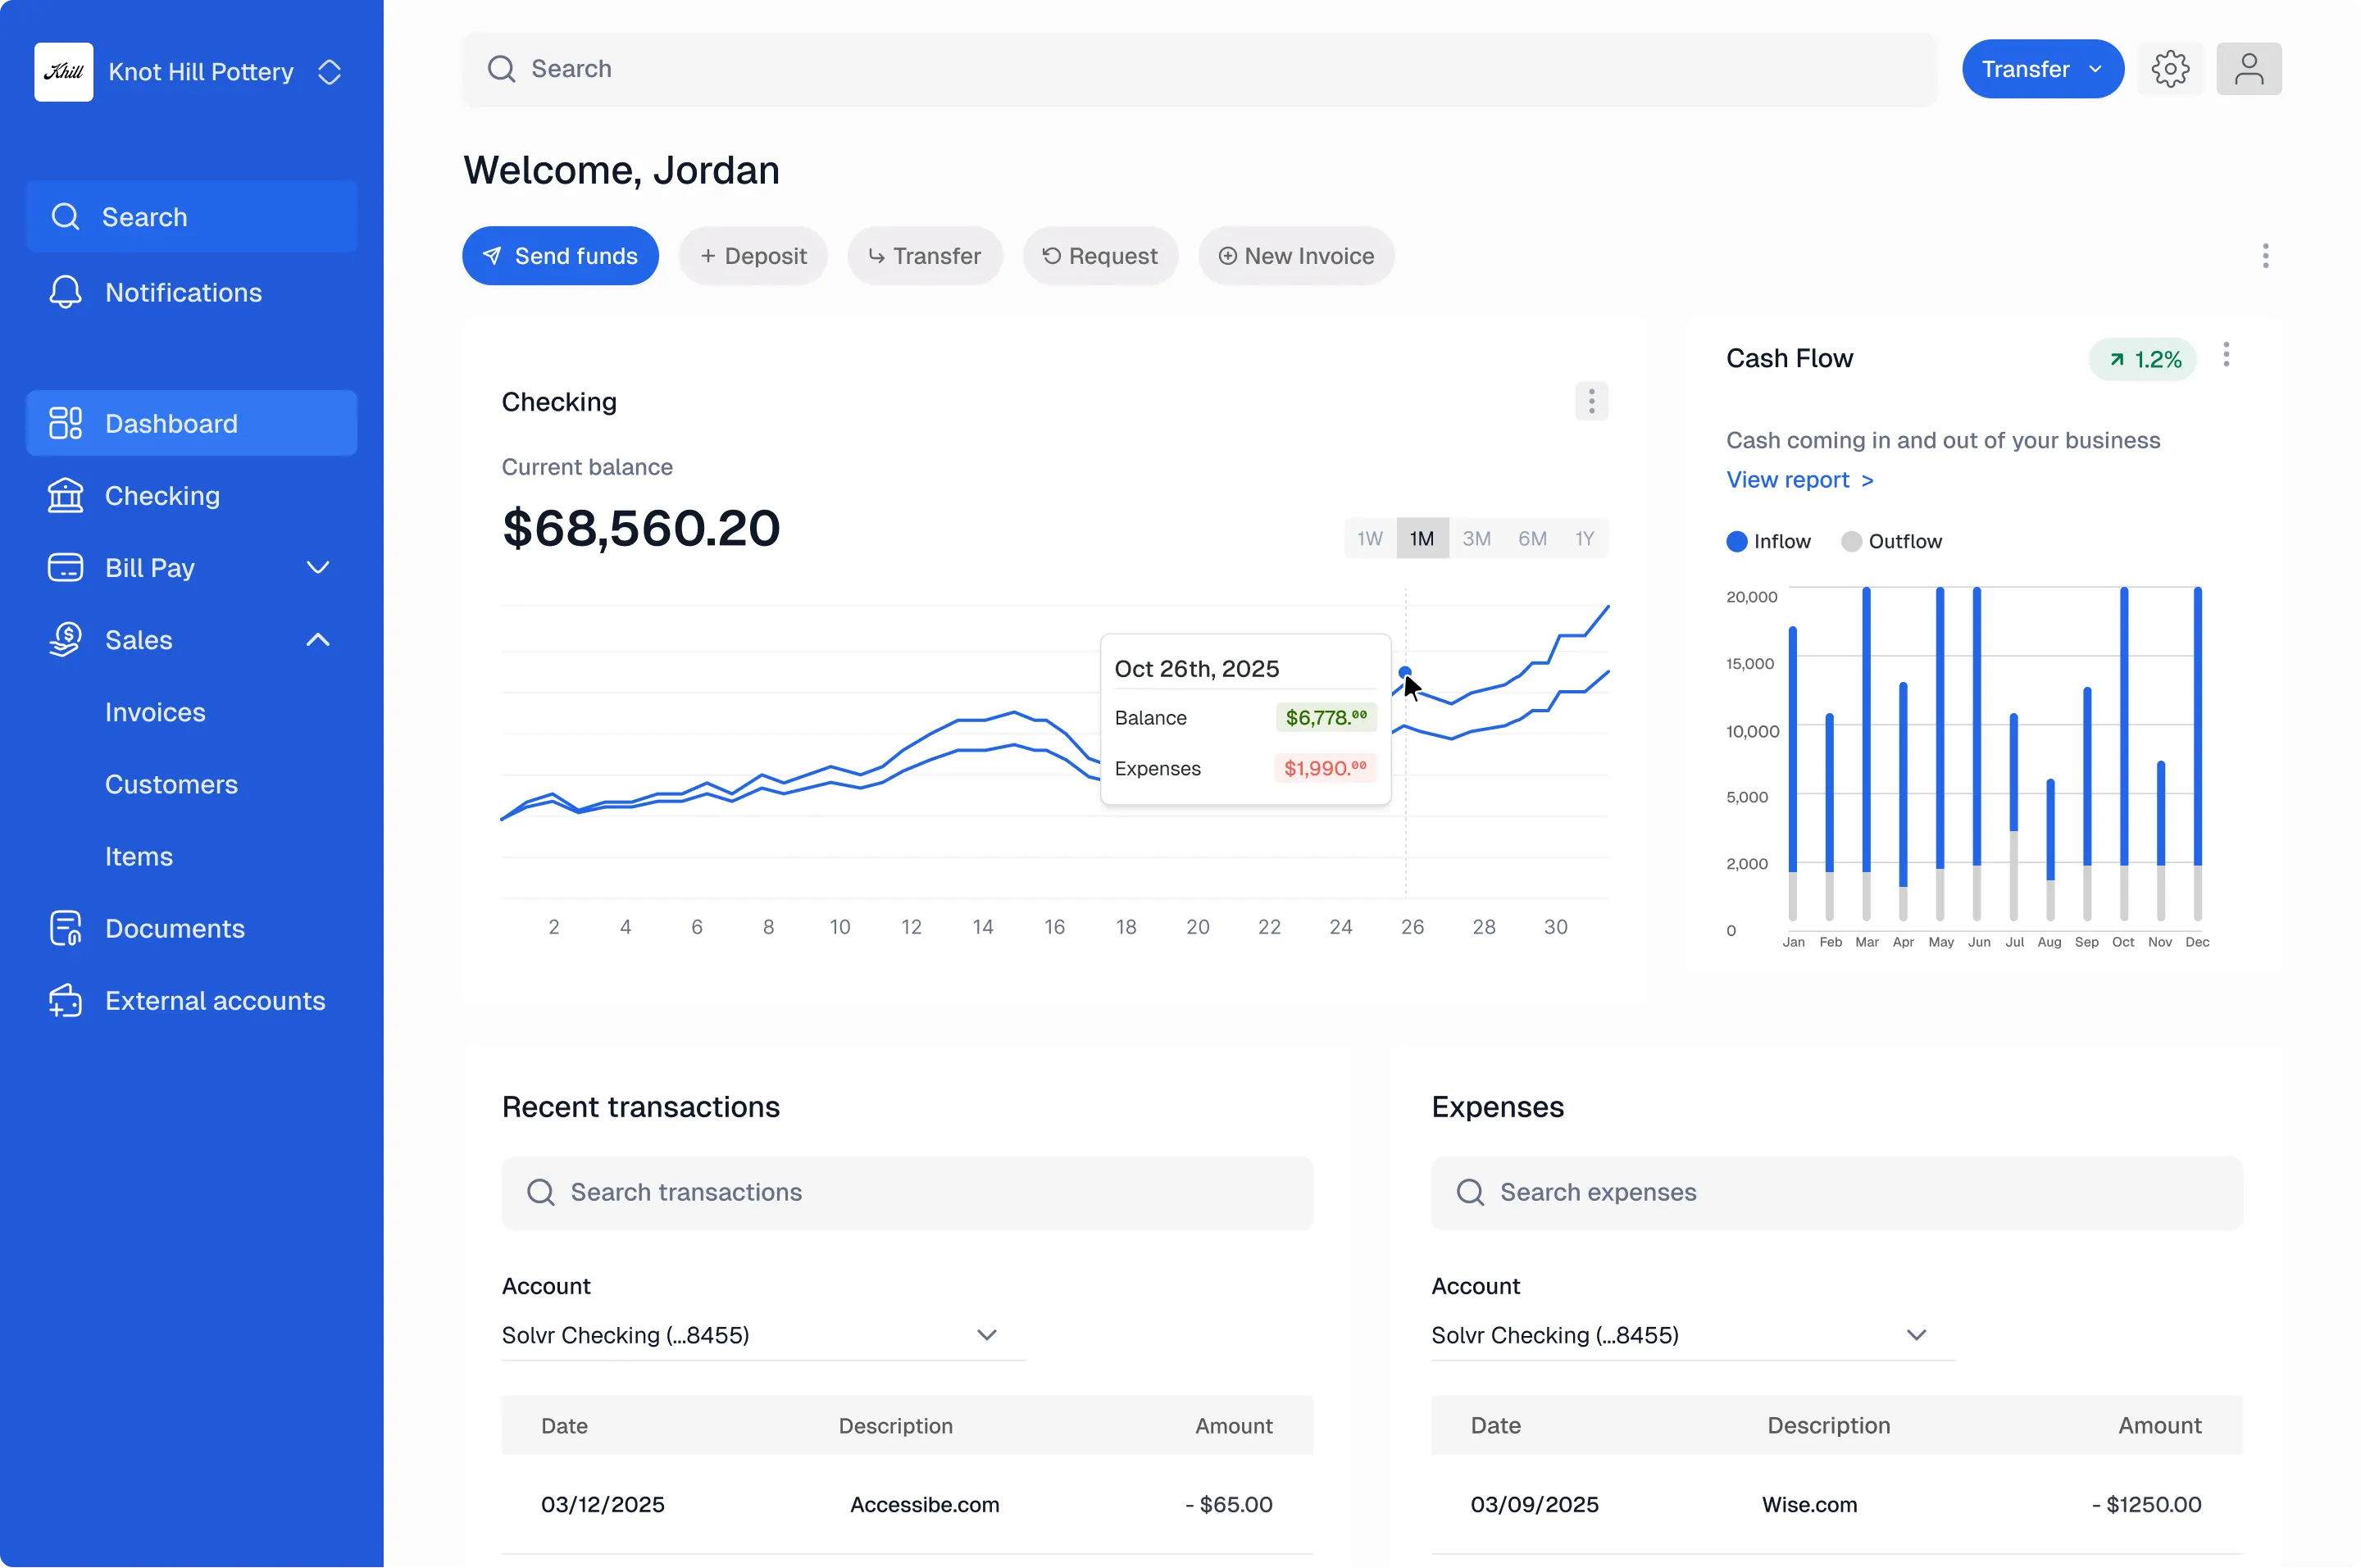
Task: Expand the Bill Pay submenu
Action: 317,567
